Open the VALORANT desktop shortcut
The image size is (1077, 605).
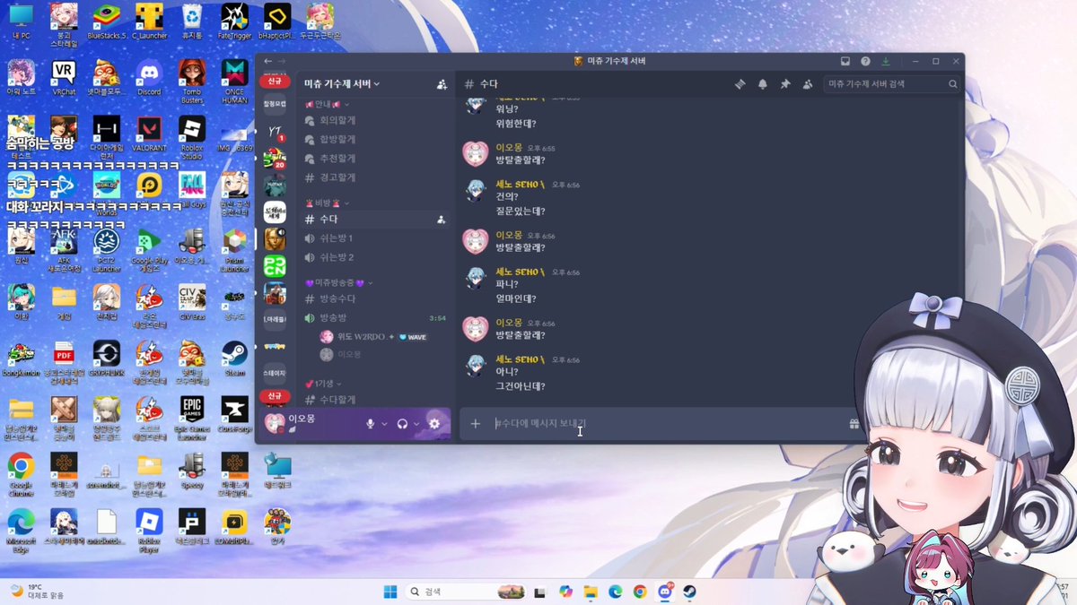click(x=149, y=133)
